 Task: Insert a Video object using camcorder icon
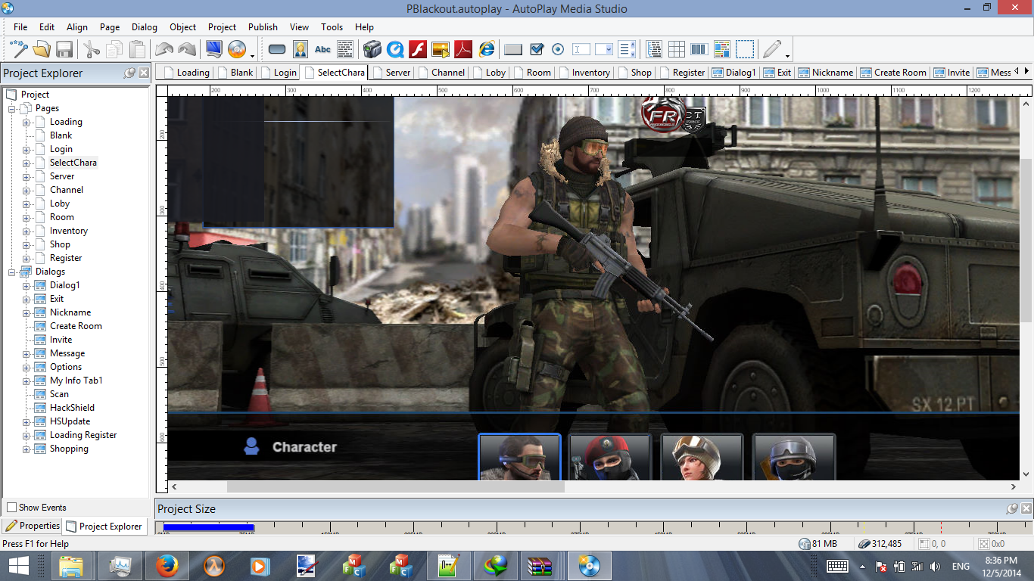372,50
